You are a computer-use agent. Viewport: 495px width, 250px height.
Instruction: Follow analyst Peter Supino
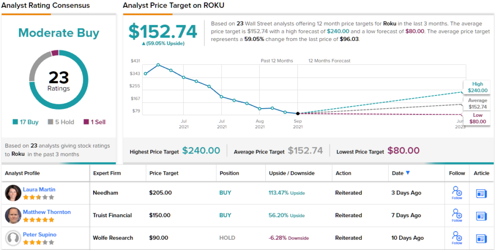457,238
